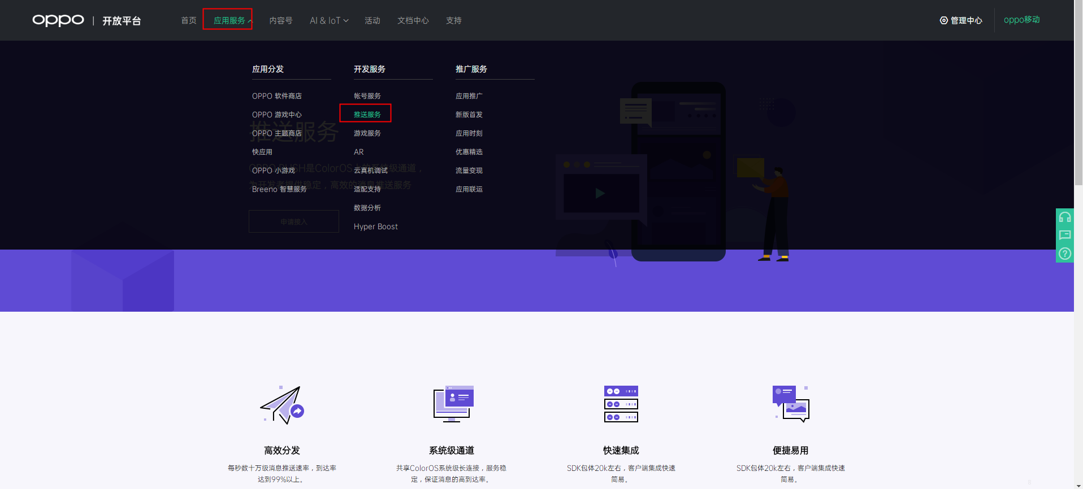The height and width of the screenshot is (489, 1083).
Task: Click the server stack 快速集成 icon
Action: click(x=621, y=404)
